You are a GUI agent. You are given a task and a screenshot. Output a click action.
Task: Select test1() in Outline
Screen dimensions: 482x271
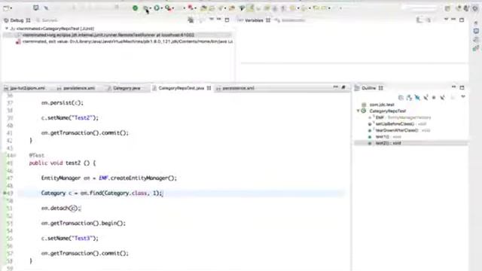385,137
